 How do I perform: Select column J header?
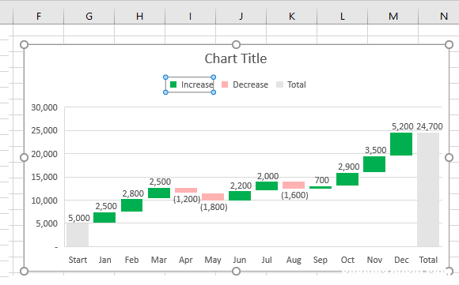[x=241, y=16]
